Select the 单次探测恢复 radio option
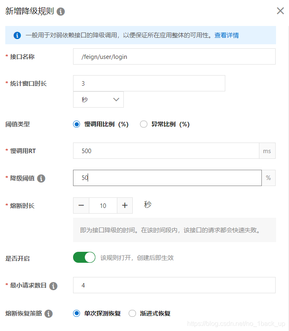Screen dimensions: 289x331 (x=77, y=313)
